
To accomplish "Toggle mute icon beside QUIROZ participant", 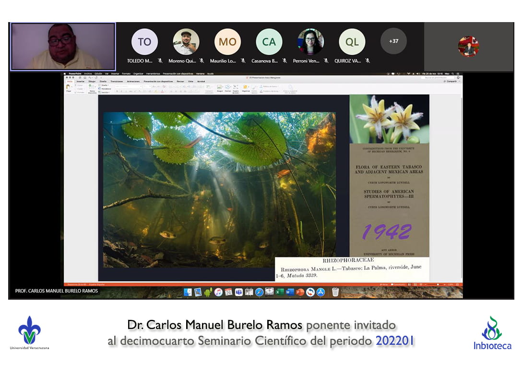I will [x=368, y=61].
